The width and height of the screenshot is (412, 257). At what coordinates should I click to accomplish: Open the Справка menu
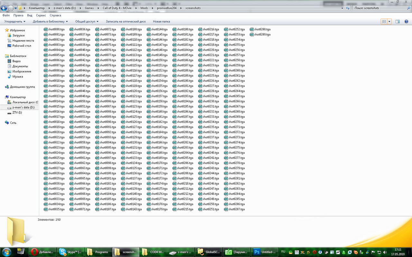click(55, 15)
